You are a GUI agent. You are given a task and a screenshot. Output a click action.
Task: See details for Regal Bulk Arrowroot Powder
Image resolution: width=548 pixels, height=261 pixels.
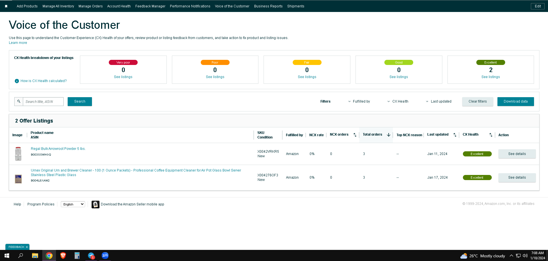(517, 154)
